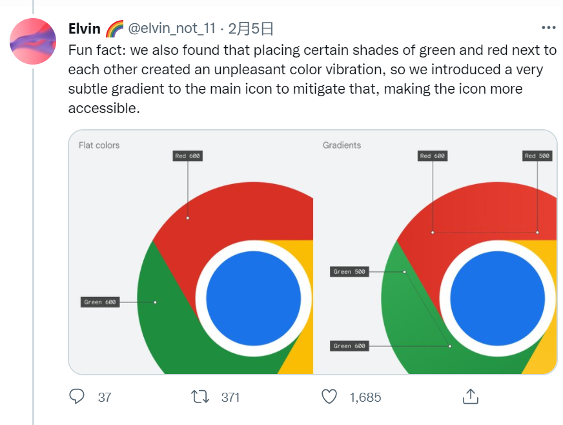Image resolution: width=563 pixels, height=425 pixels.
Task: Open the share upload icon
Action: [x=471, y=397]
